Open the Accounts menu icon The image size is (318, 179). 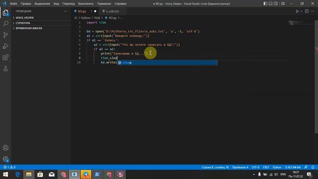click(5, 148)
